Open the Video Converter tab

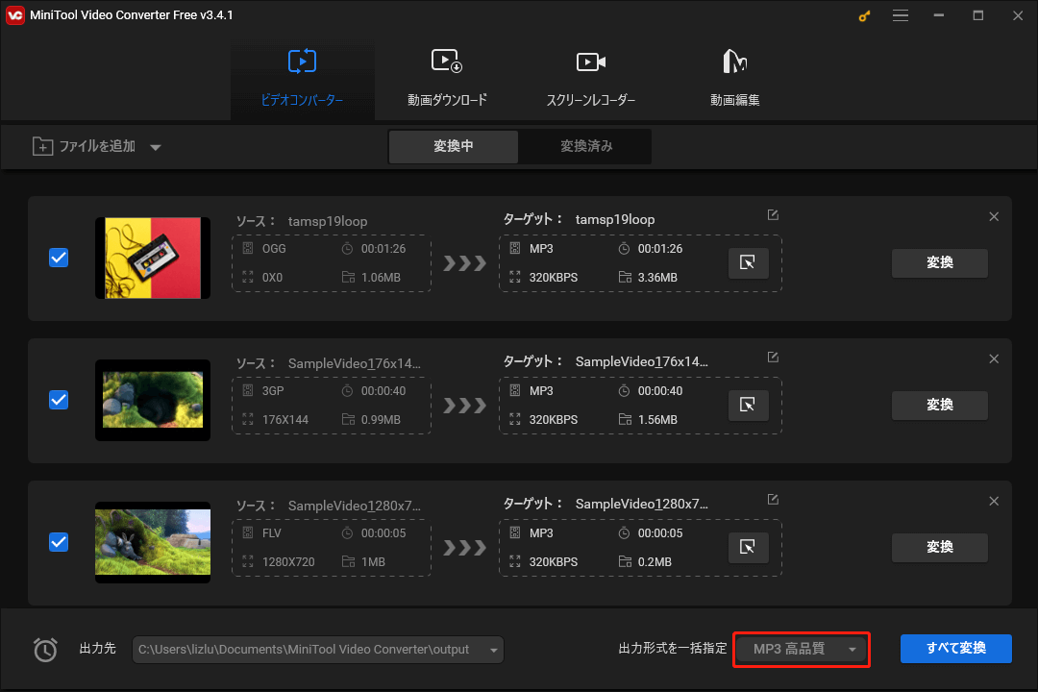pyautogui.click(x=302, y=78)
